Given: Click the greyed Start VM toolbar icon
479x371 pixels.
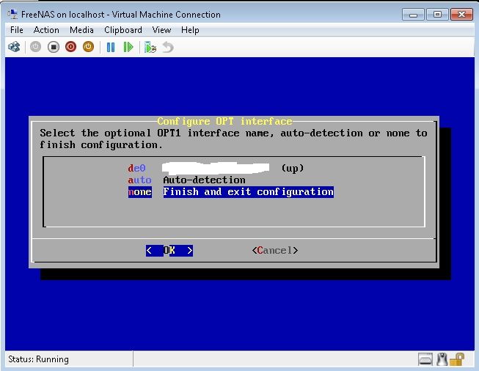Looking at the screenshot, I should coord(35,47).
